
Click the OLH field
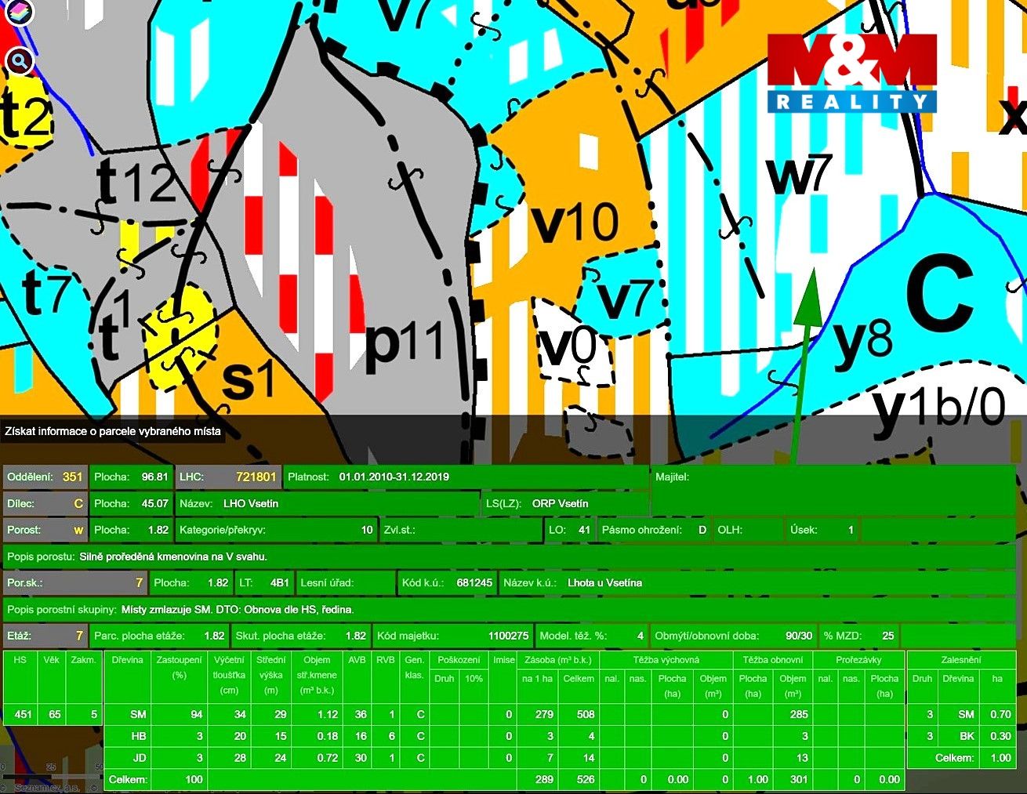[748, 530]
